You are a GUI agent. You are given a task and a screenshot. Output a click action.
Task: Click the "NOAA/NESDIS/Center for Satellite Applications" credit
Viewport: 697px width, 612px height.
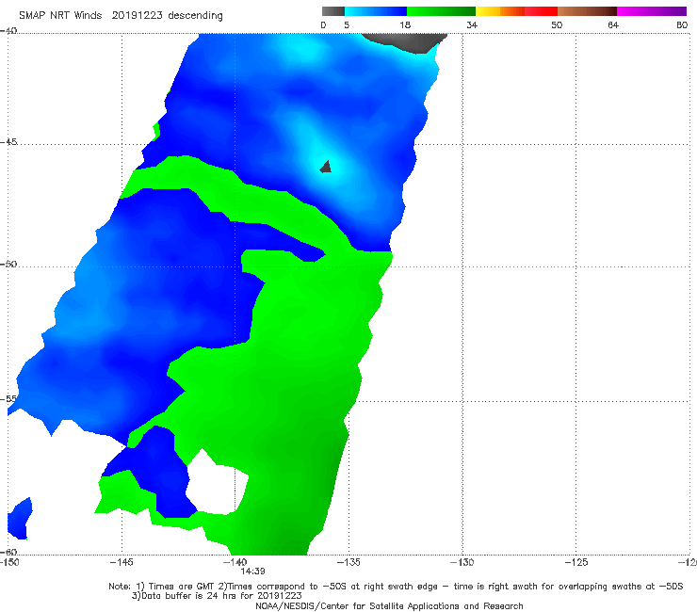pos(389,606)
